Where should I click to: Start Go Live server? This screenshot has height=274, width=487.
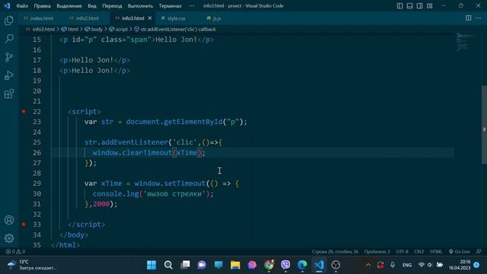click(x=460, y=252)
